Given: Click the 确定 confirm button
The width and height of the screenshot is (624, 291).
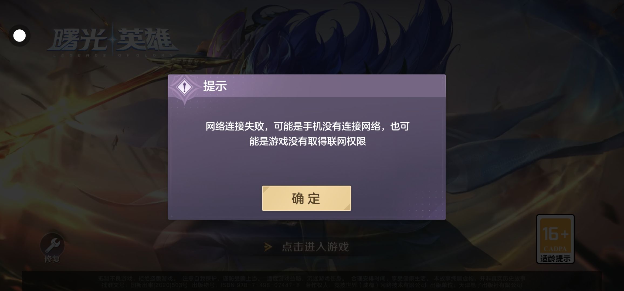Looking at the screenshot, I should (306, 198).
